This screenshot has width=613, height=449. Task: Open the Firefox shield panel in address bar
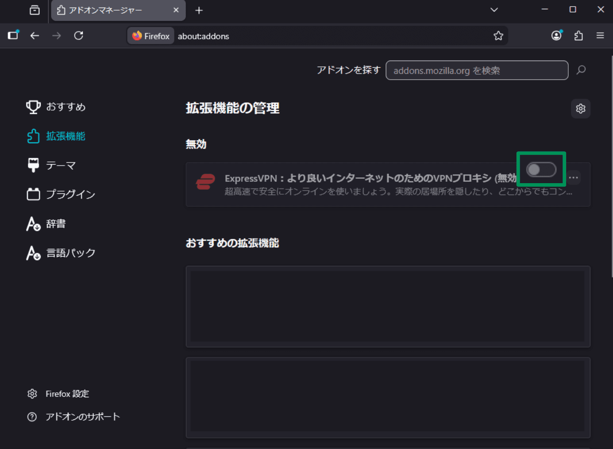(150, 35)
